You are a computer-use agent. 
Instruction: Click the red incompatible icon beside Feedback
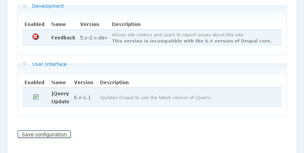click(36, 37)
